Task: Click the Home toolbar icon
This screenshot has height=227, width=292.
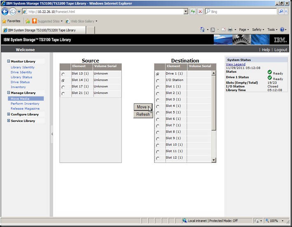Action: pos(203,29)
